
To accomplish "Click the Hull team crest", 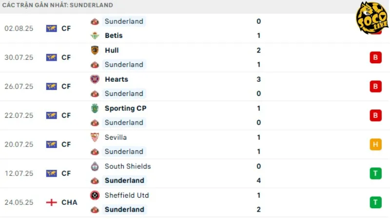I will tap(95, 50).
